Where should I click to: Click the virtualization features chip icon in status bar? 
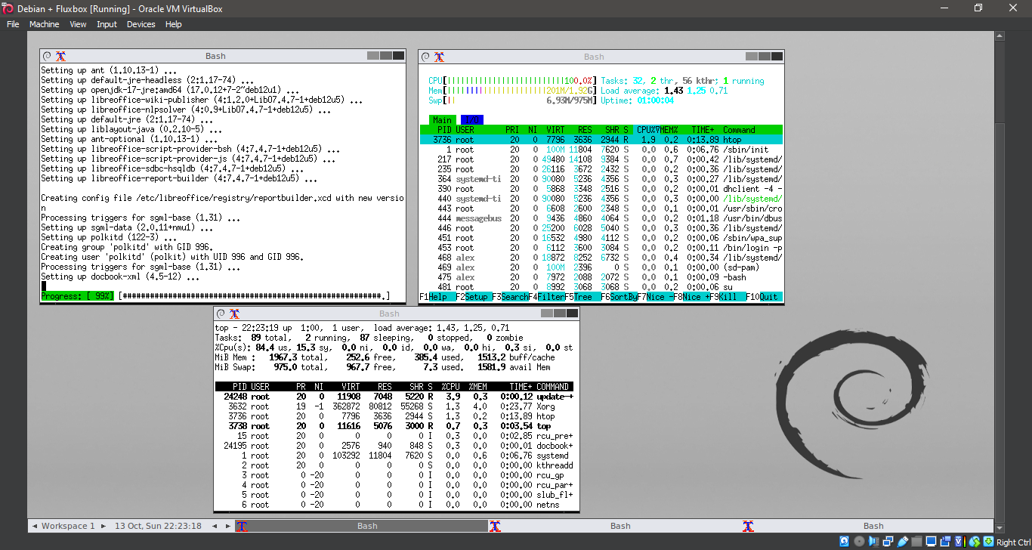[x=958, y=541]
